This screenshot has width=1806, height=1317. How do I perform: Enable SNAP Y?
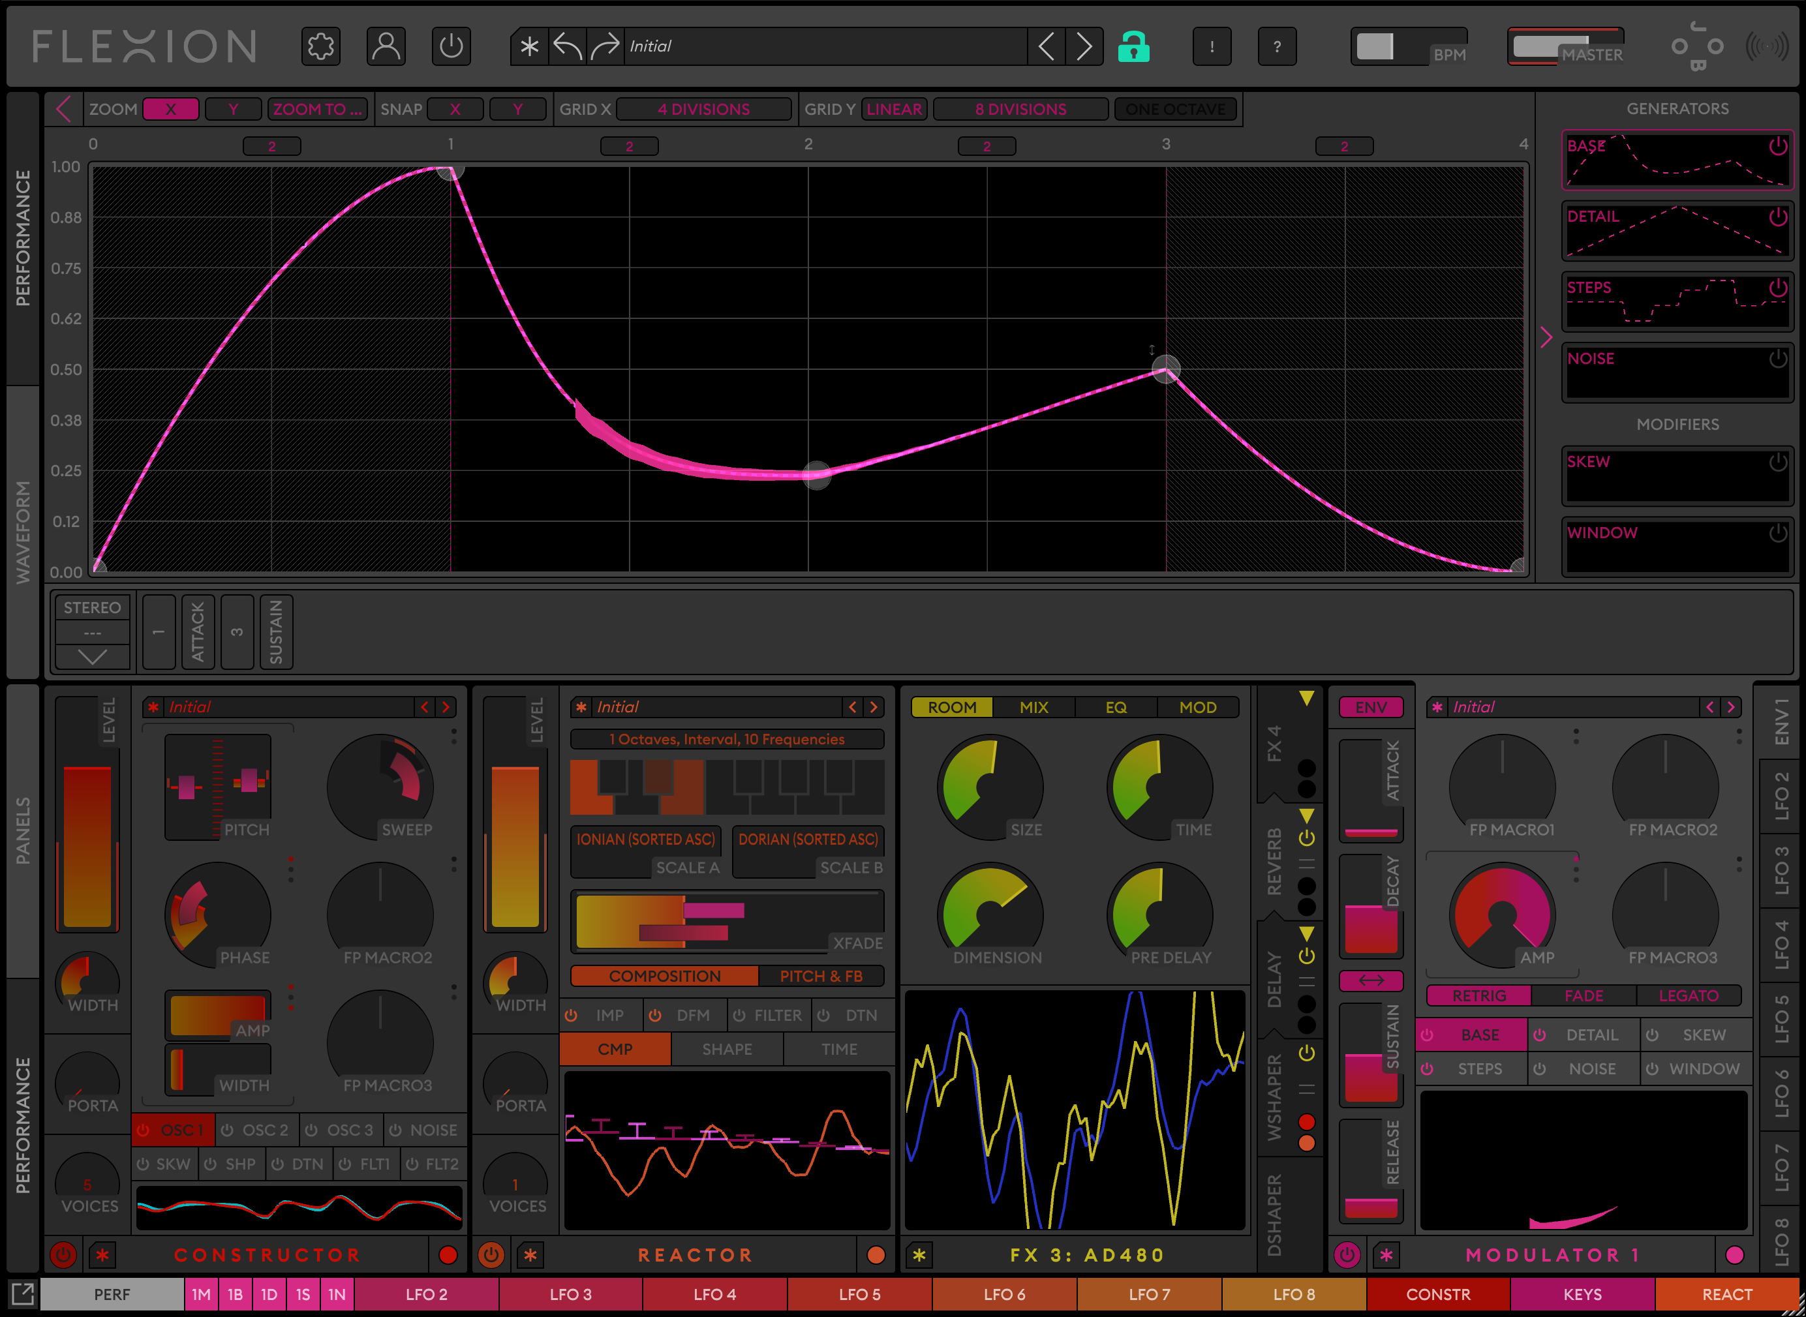517,109
